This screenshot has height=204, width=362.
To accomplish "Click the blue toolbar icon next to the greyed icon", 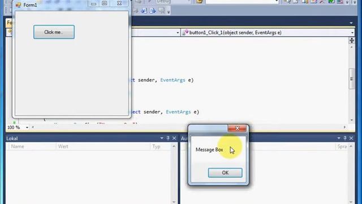I will [x=153, y=11].
